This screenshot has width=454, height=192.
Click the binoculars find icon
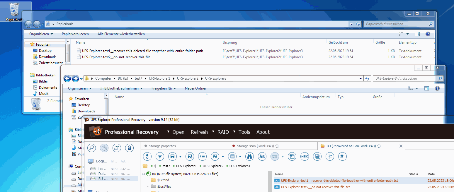pyautogui.click(x=249, y=157)
